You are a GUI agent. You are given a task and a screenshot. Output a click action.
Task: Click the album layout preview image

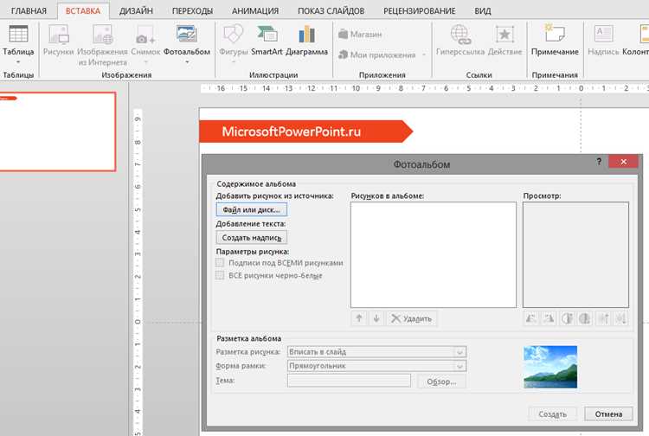pos(550,367)
